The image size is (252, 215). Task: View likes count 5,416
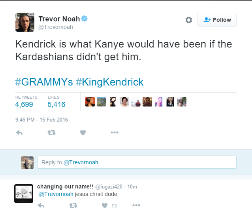(x=56, y=105)
